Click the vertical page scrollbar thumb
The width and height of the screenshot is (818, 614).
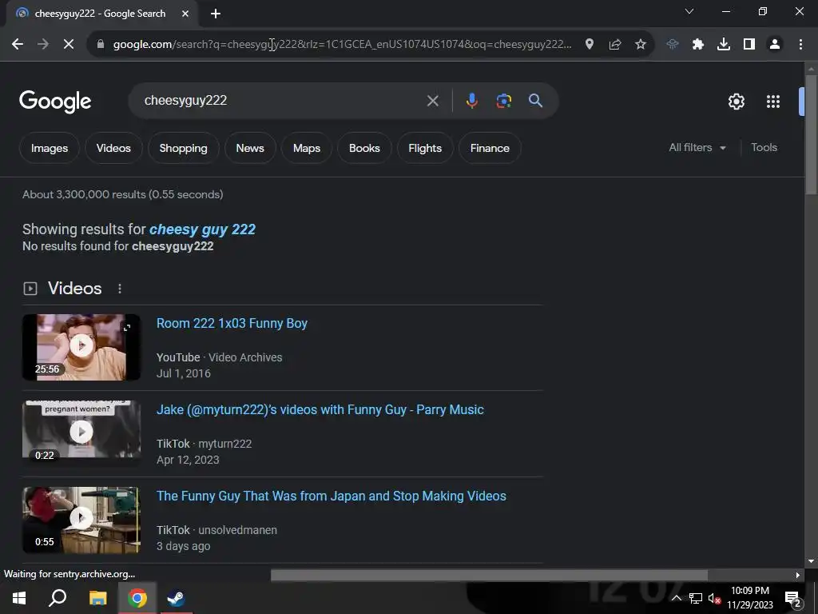(811, 134)
